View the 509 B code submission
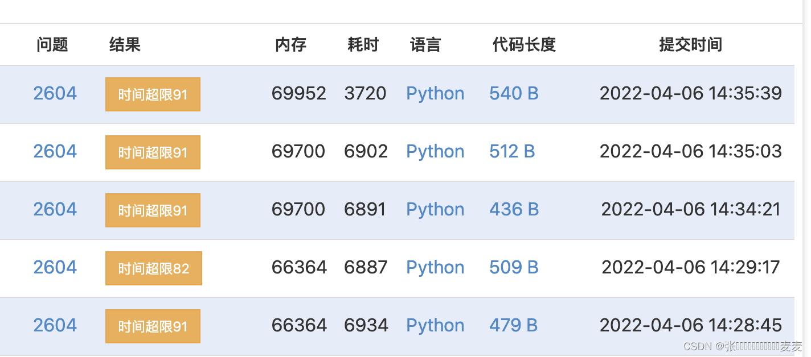 514,268
